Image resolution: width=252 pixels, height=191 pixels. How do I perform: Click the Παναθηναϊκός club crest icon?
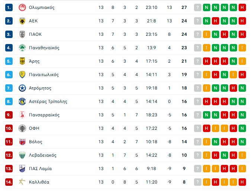22,48
